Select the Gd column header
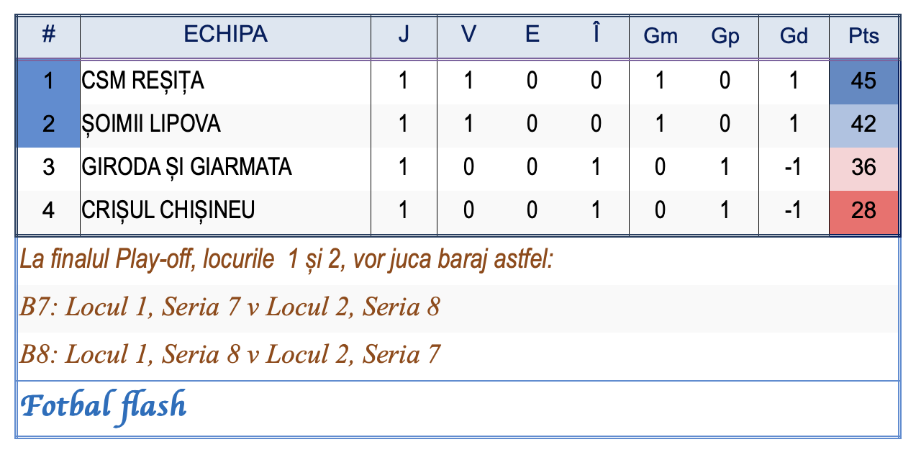921x455 pixels. [794, 36]
